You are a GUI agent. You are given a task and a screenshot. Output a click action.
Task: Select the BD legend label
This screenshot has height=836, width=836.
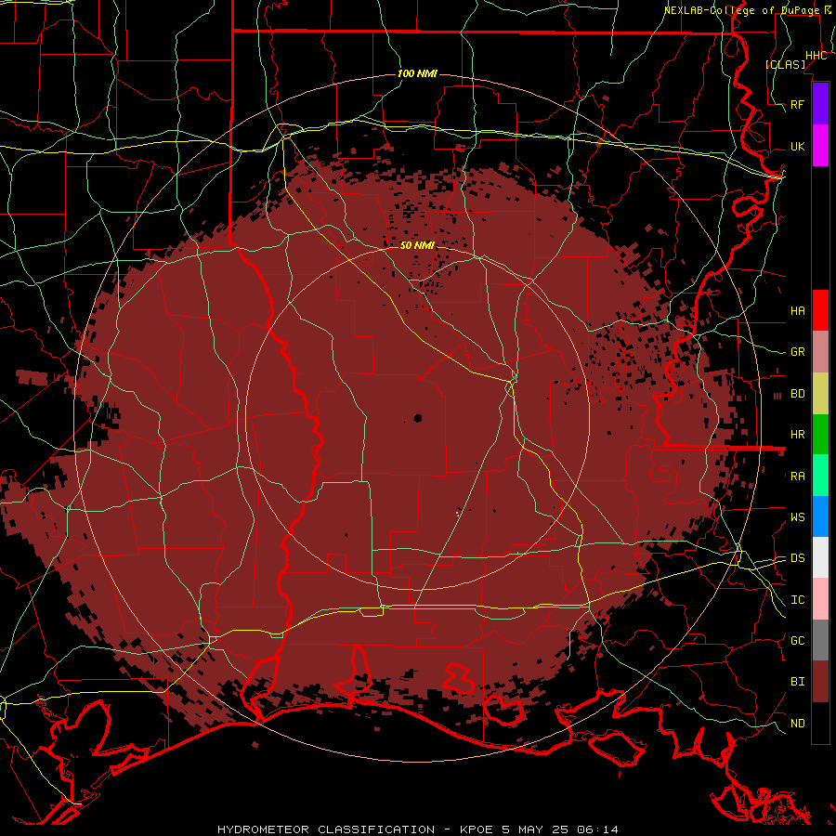click(x=798, y=394)
